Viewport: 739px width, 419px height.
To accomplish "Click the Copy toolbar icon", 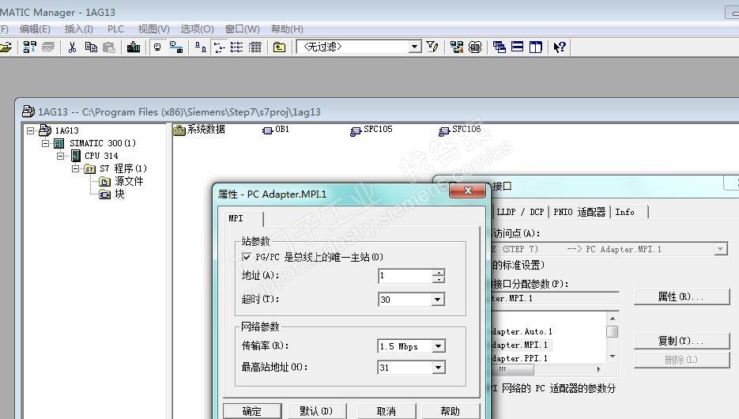I will 91,47.
